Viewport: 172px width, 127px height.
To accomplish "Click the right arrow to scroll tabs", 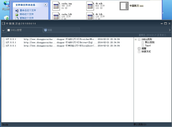I will [169, 30].
